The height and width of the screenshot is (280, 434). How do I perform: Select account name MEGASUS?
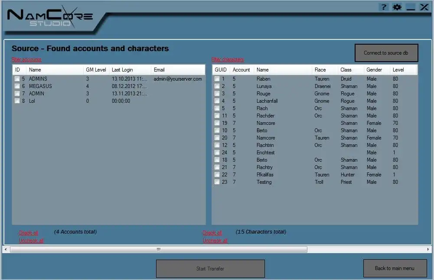(x=40, y=86)
